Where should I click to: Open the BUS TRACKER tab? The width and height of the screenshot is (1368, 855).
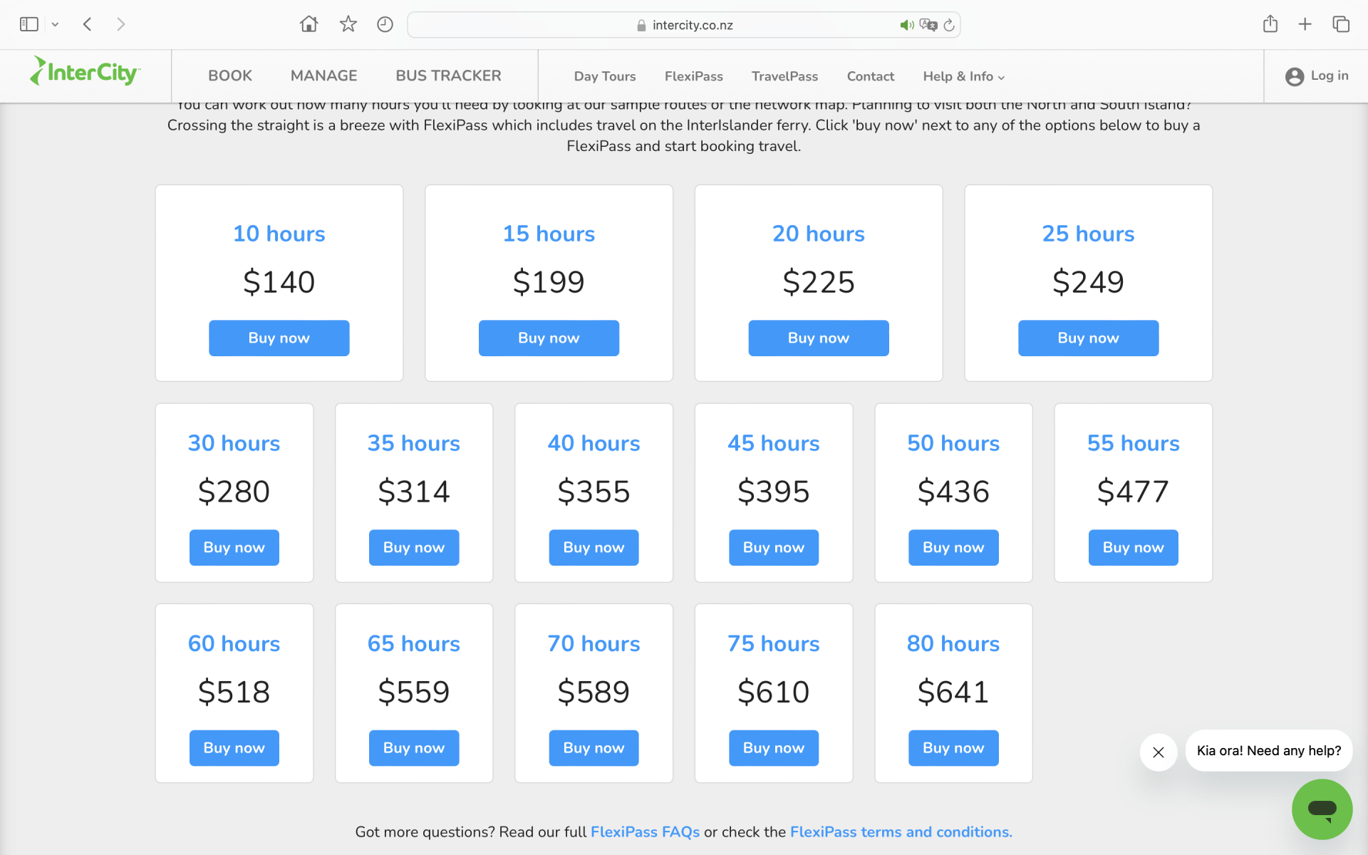(x=448, y=76)
